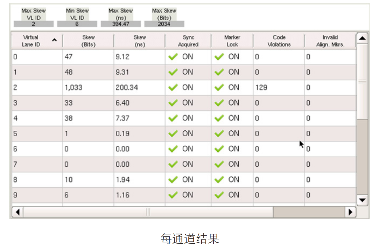This screenshot has width=379, height=248.
Task: Select the Code Violations column header
Action: (279, 41)
